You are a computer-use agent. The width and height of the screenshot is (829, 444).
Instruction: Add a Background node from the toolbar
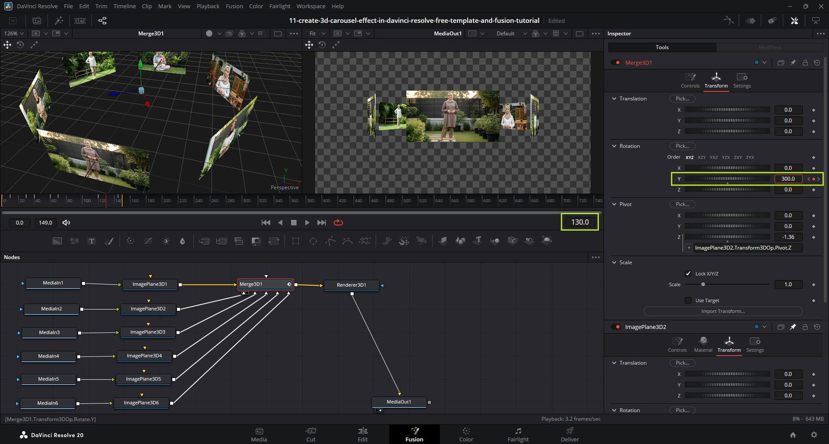57,241
